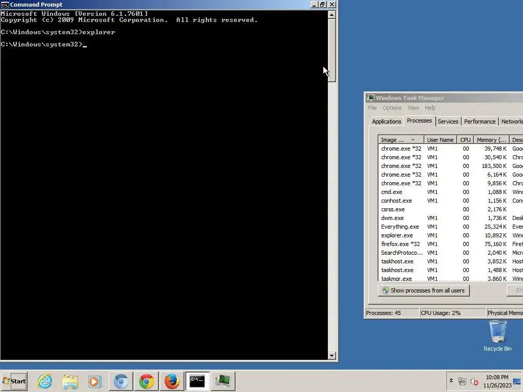
Task: Click the network tray icon
Action: [462, 381]
